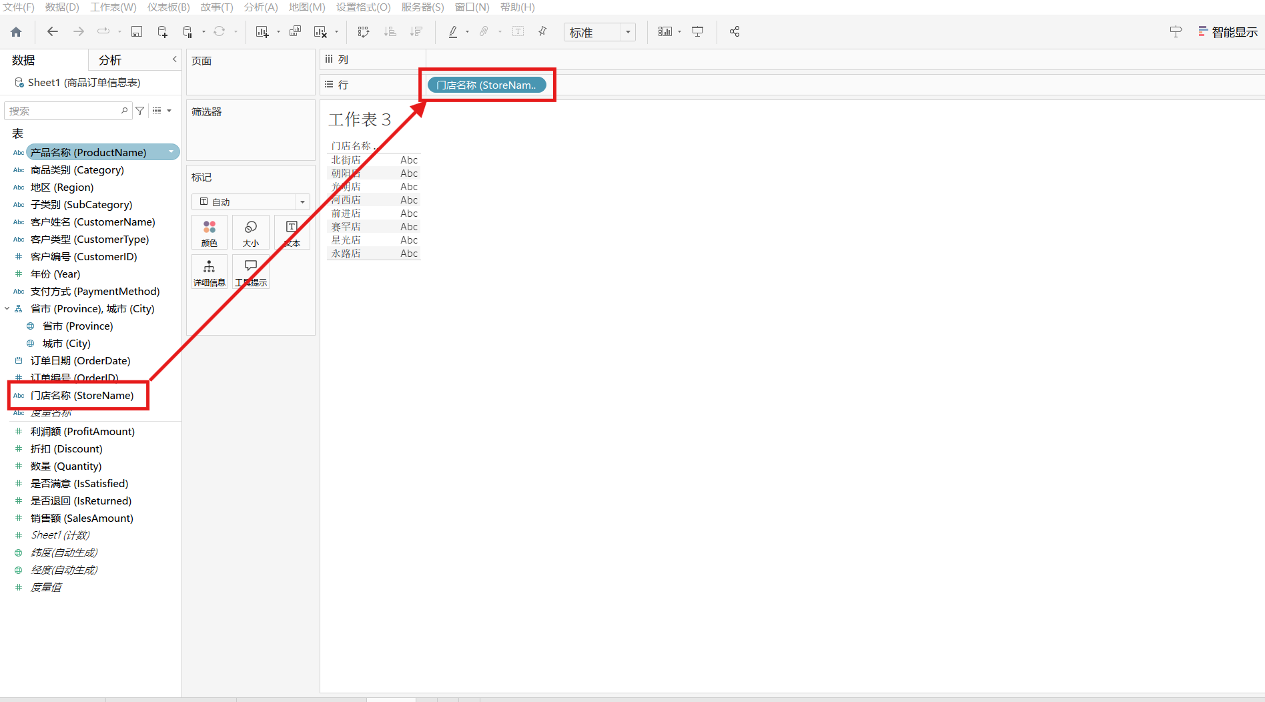
Task: Click the share workbook icon
Action: coord(735,32)
